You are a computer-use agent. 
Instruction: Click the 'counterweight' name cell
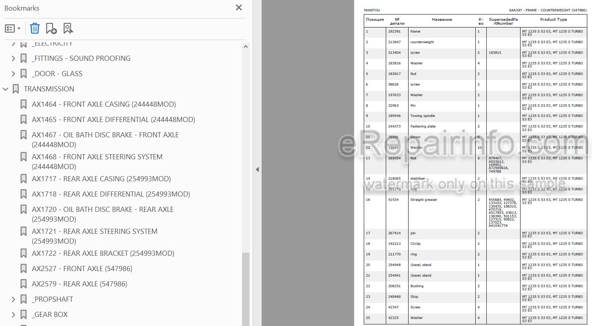point(422,42)
